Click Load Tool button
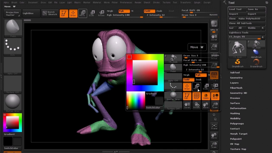 237,9
